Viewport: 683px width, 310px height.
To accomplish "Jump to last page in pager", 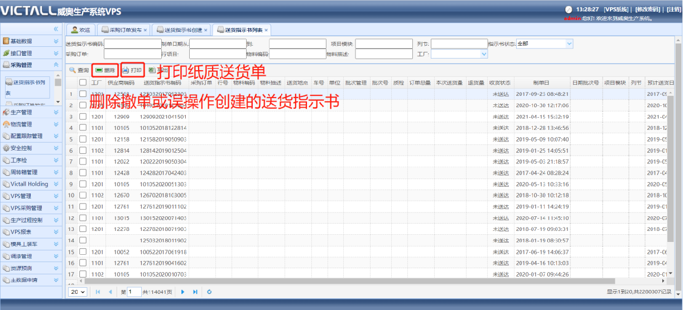I will click(x=195, y=292).
